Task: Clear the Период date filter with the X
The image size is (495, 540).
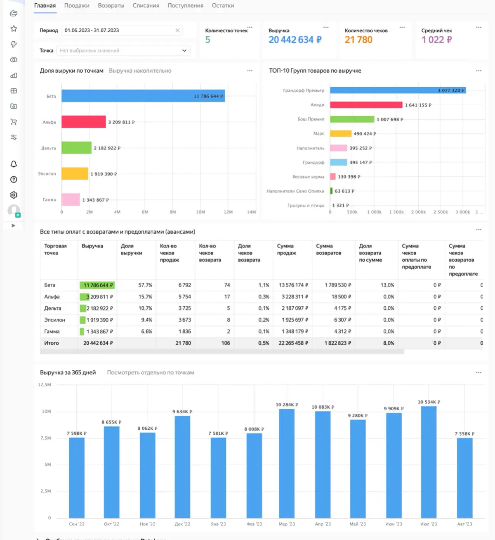Action: pyautogui.click(x=177, y=30)
